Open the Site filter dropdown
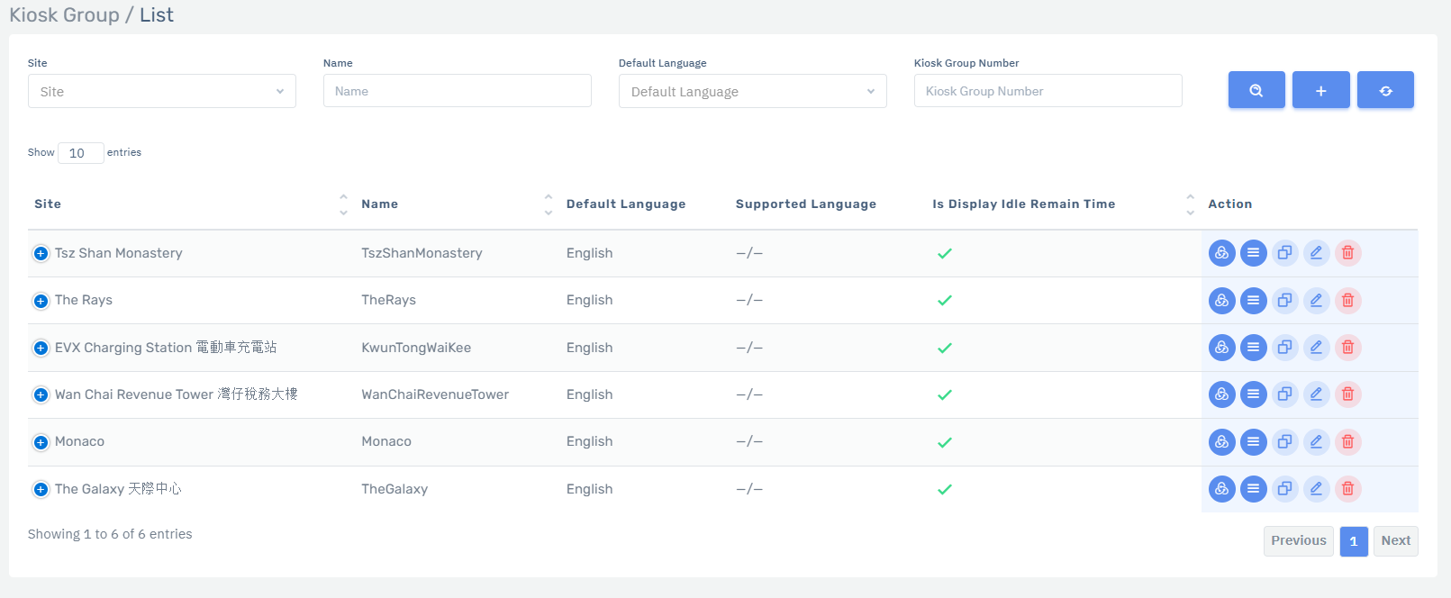Screen dimensions: 1451x598 (x=162, y=91)
